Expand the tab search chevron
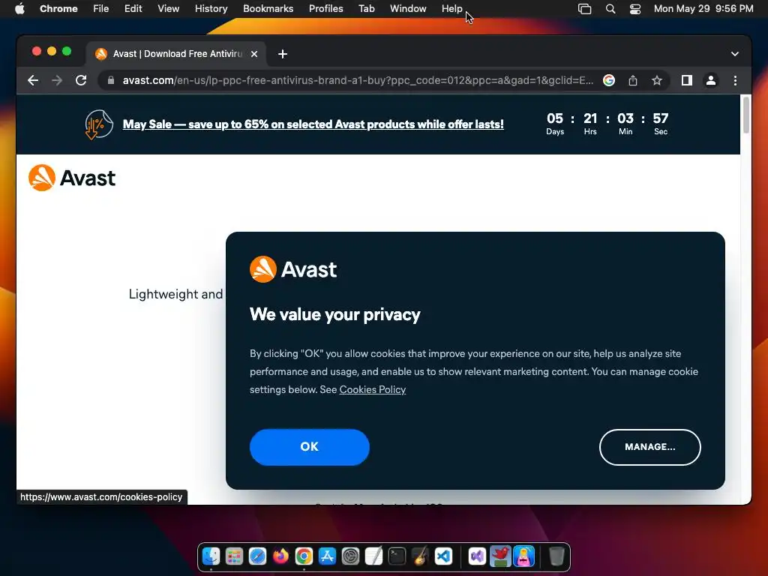 (735, 54)
